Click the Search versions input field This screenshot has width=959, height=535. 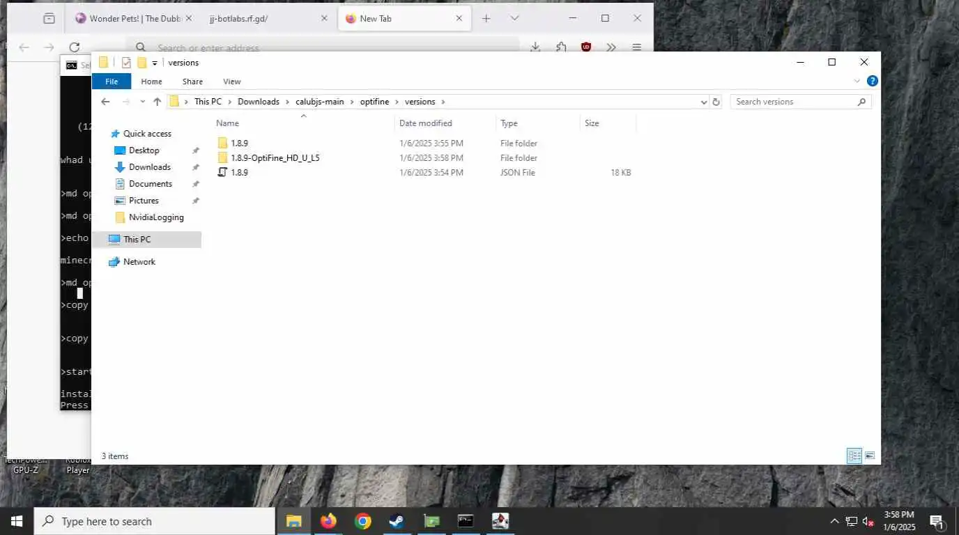point(795,102)
